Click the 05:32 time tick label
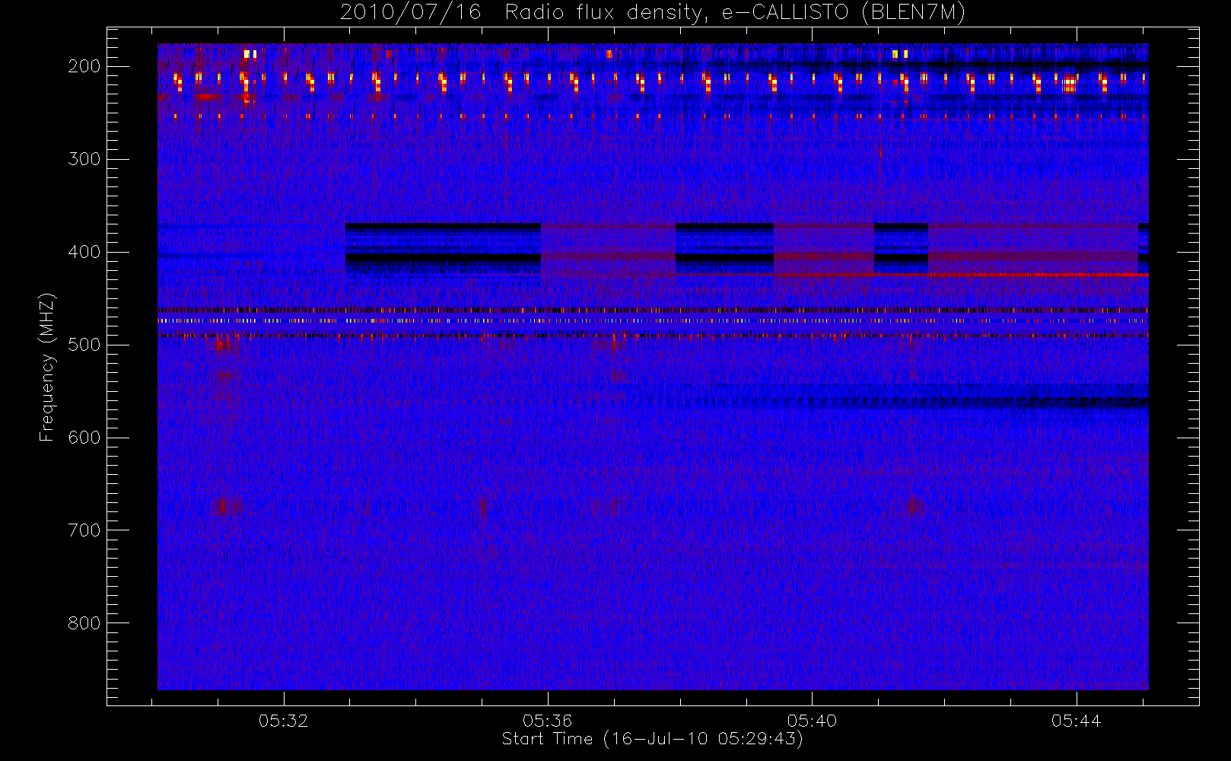This screenshot has width=1231, height=761. [x=284, y=721]
